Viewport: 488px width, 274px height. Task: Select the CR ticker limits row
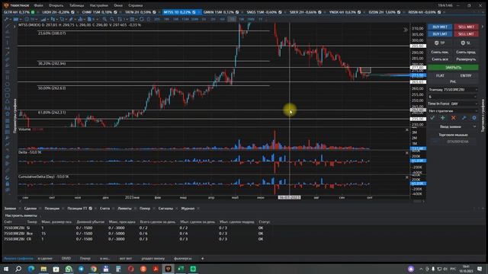137,239
